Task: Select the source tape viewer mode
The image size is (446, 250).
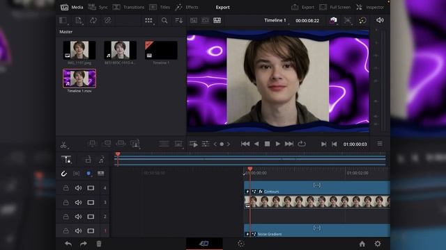Action: coord(205,20)
